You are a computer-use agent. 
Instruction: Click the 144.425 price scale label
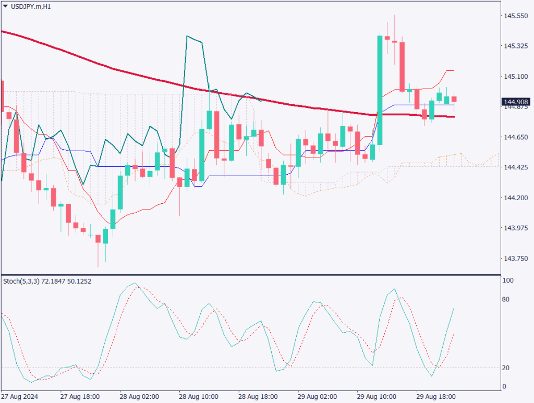tap(515, 167)
